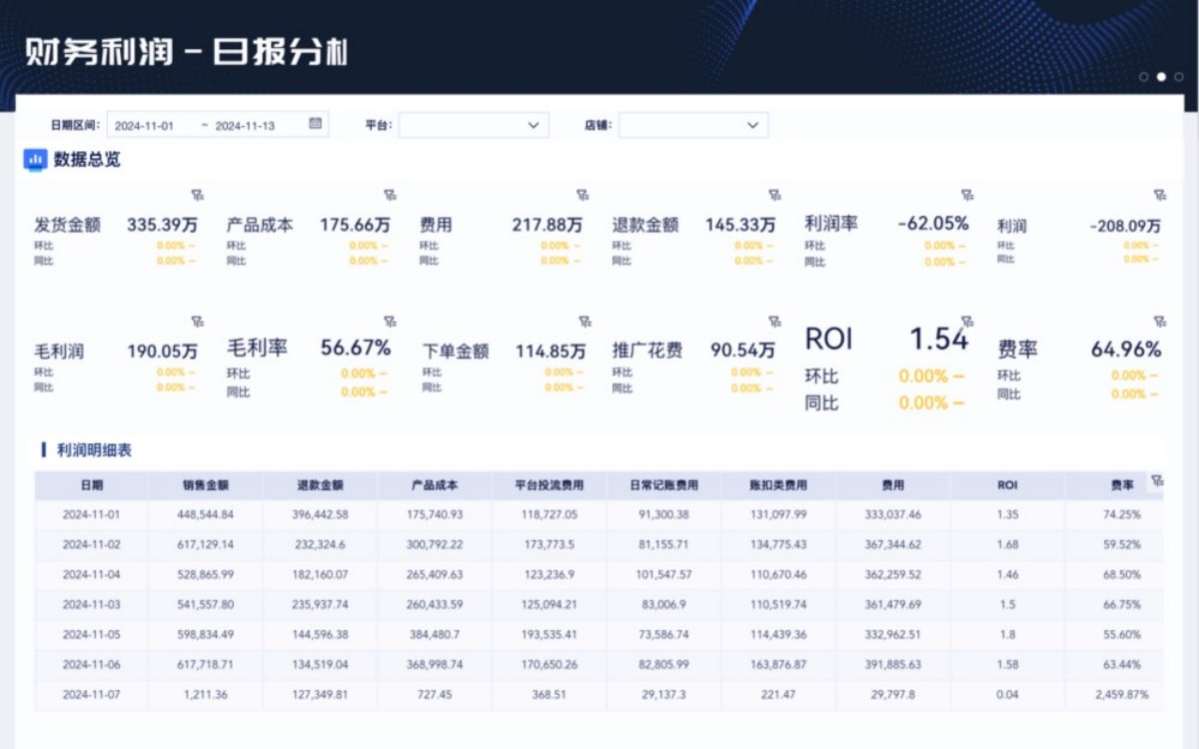The width and height of the screenshot is (1199, 749).
Task: Open filter icon above 退款金额 card
Action: (774, 195)
